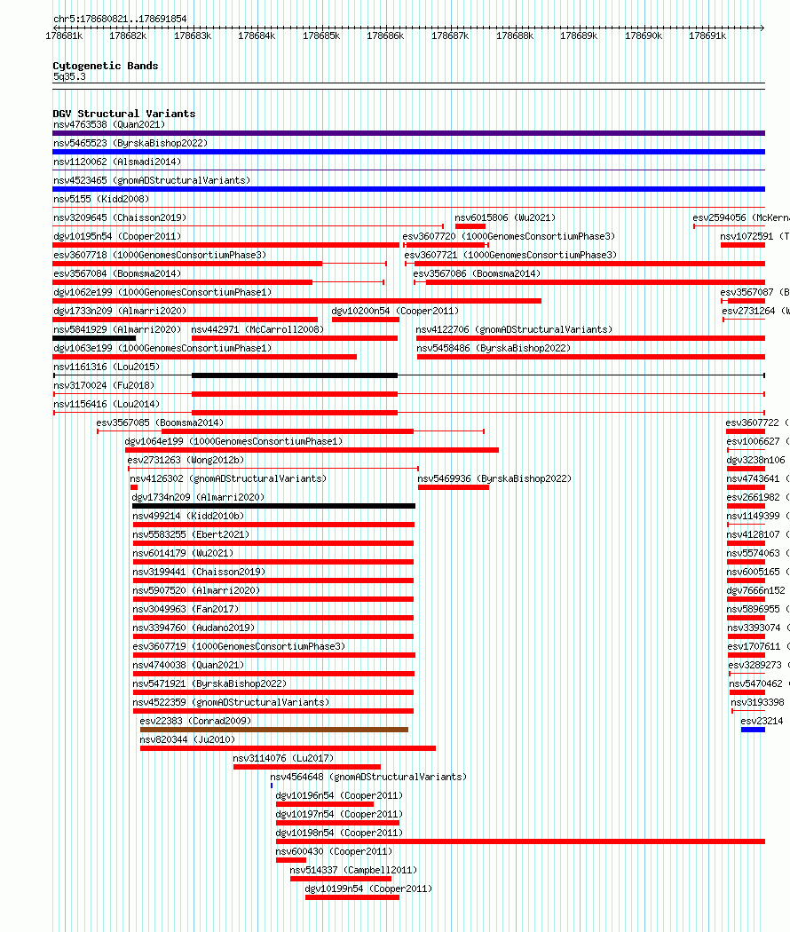This screenshot has width=790, height=932.
Task: Select dgv1063e199 (1000GenomesConsortiumPhase1) label
Action: [x=162, y=348]
